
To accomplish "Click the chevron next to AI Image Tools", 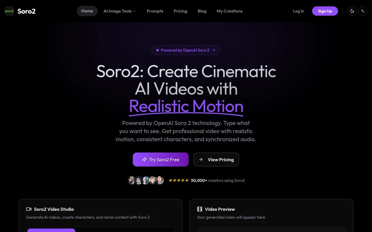I will (135, 11).
